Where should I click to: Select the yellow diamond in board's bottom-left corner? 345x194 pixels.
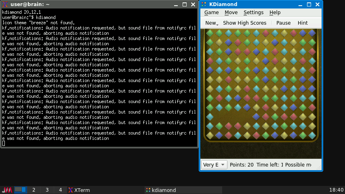(210, 135)
